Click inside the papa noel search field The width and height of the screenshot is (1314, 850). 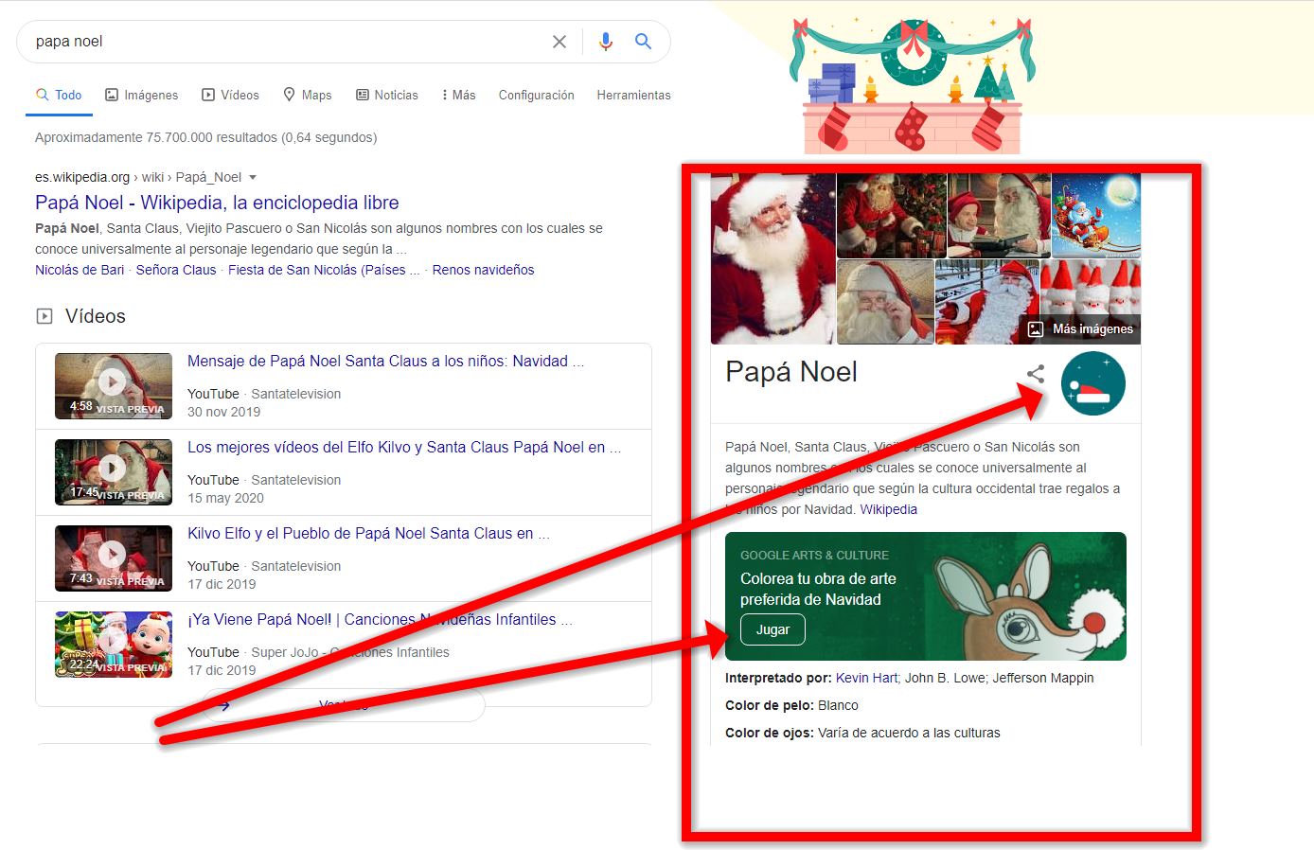point(284,42)
